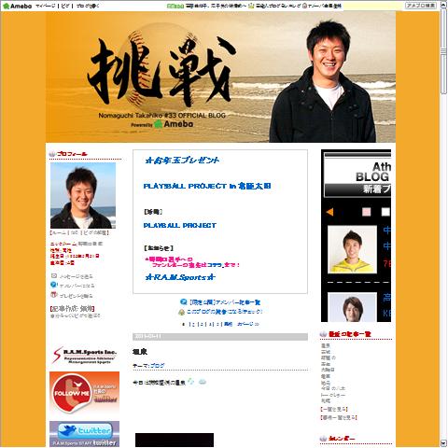Image resolution: width=448 pixels, height=448 pixels.
Task: Open PLAYBALL PROJECT in 常陸太田 link
Action: [207, 186]
